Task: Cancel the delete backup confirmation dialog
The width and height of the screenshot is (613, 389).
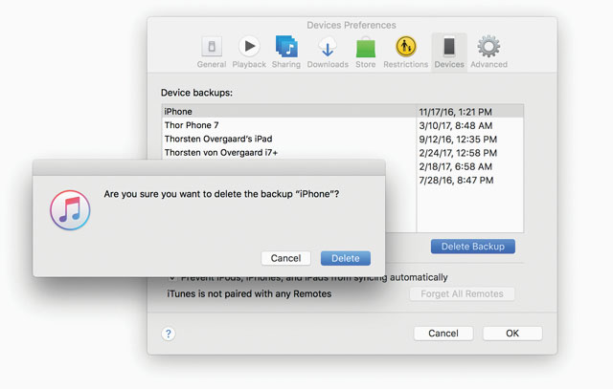Action: pyautogui.click(x=285, y=258)
